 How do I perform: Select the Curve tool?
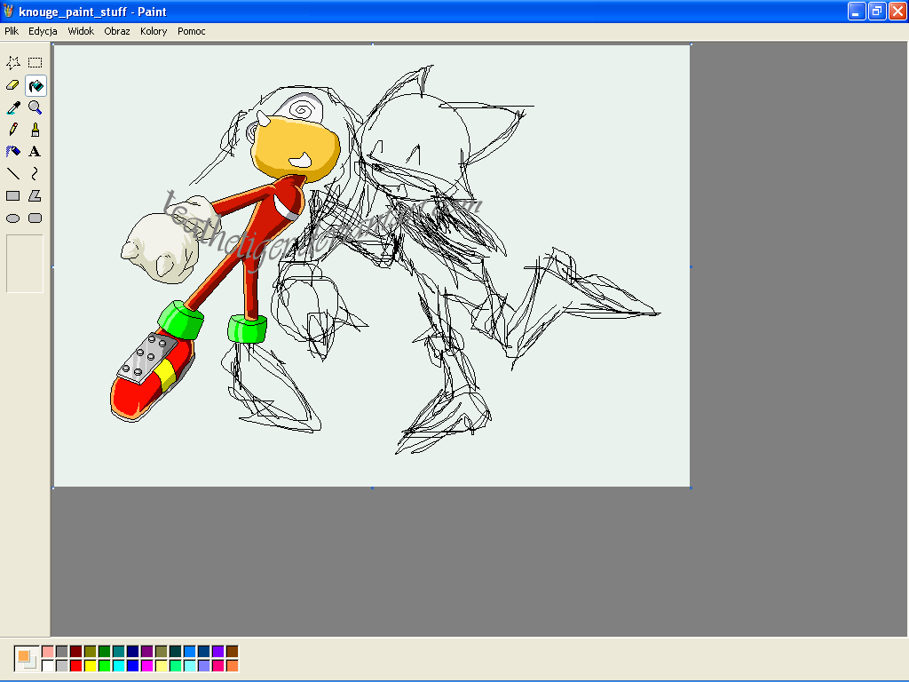pyautogui.click(x=36, y=173)
